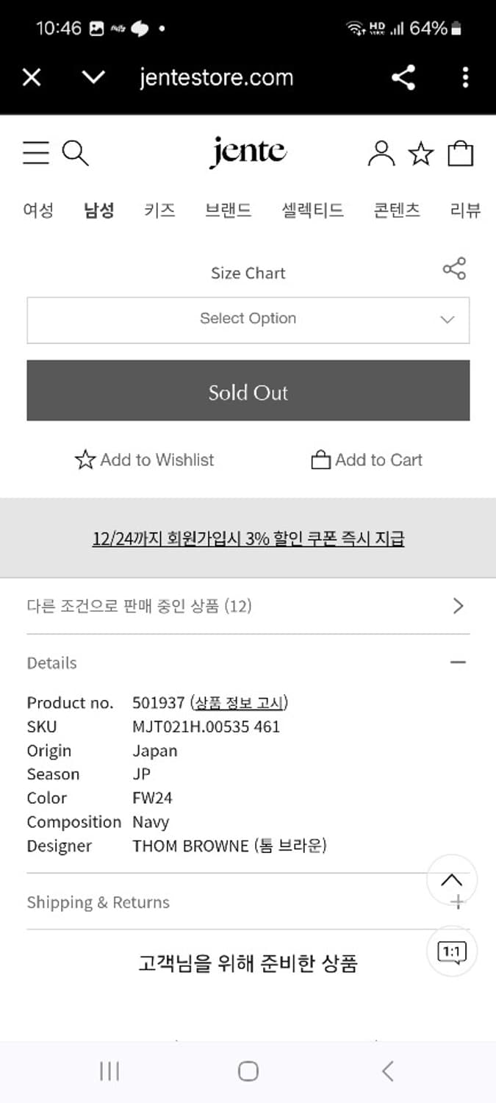
Task: Open the search icon
Action: tap(76, 153)
